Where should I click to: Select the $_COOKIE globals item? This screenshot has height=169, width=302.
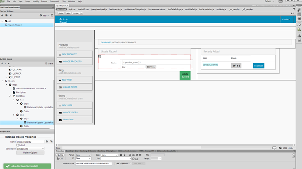17,70
